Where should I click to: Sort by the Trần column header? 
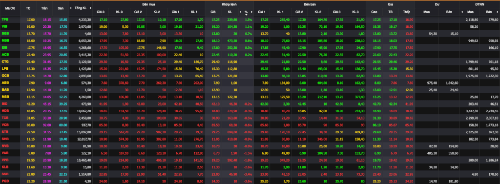[x=44, y=8]
